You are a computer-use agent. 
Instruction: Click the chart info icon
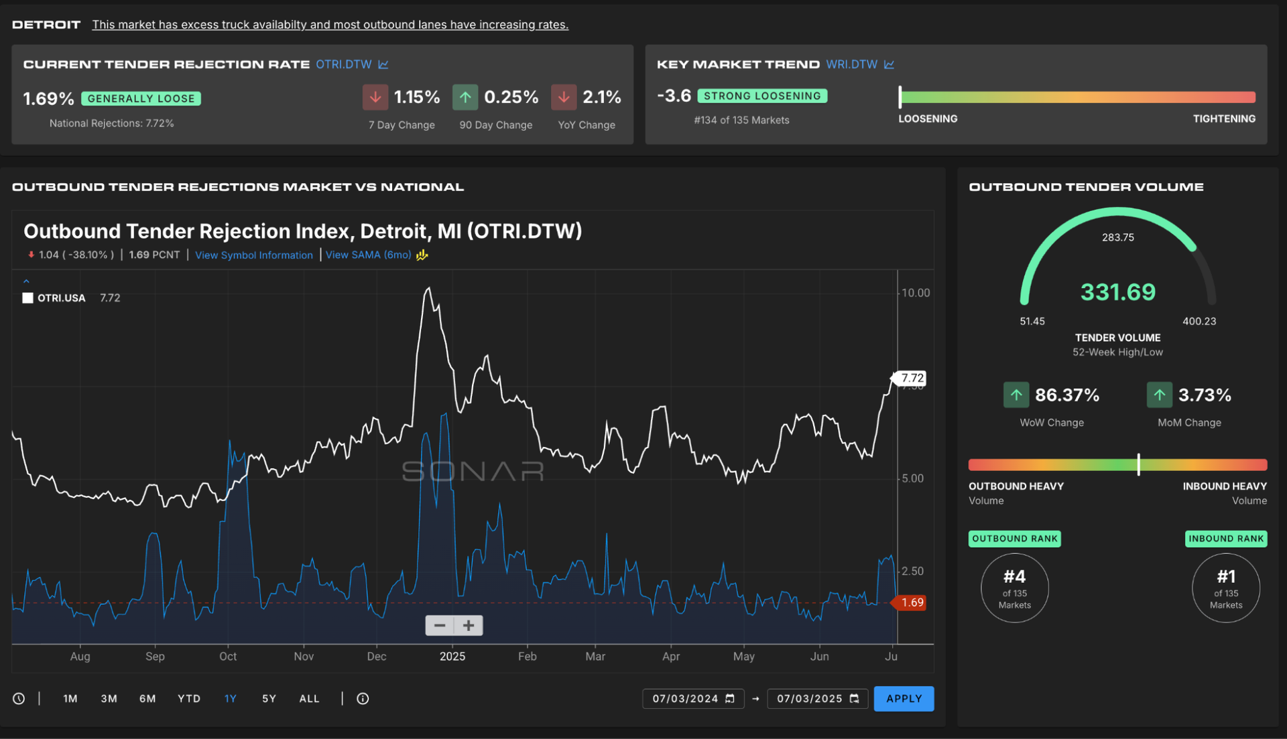[x=363, y=699]
